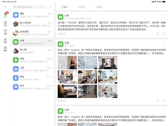Tap camera avatar of the last 英语 post
The width and height of the screenshot is (168, 126).
click(61, 111)
